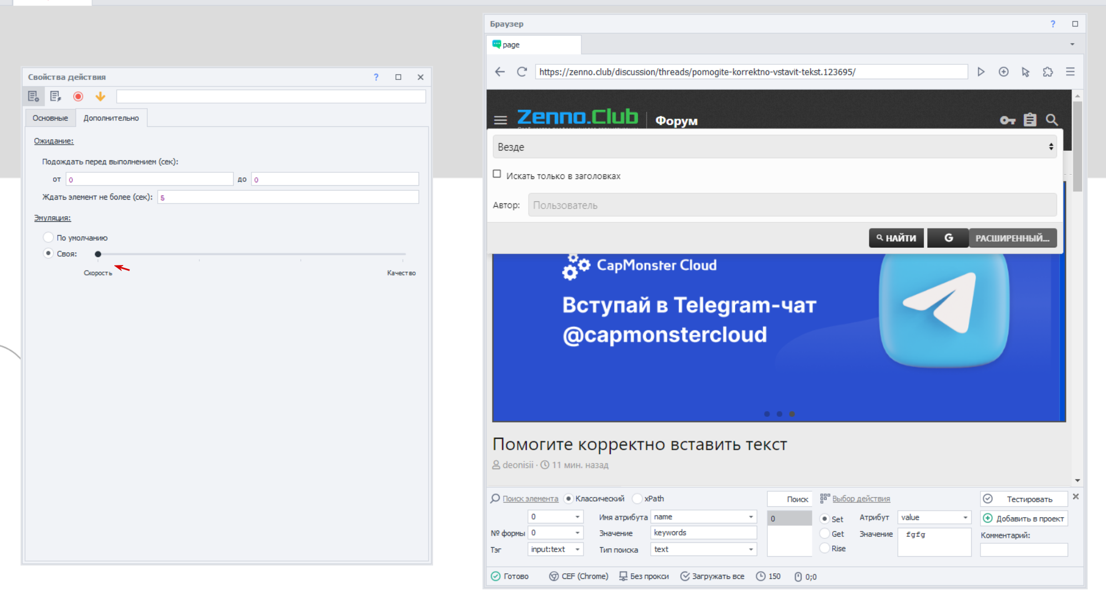
Task: Click the red record icon in action properties
Action: [78, 96]
